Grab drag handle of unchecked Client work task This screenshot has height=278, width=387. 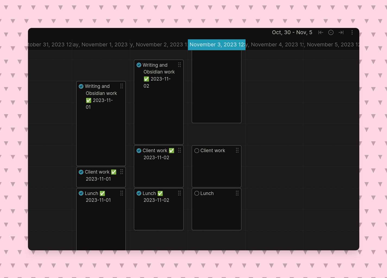point(237,150)
